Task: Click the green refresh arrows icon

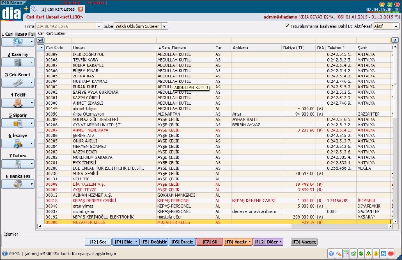Action: (x=353, y=254)
